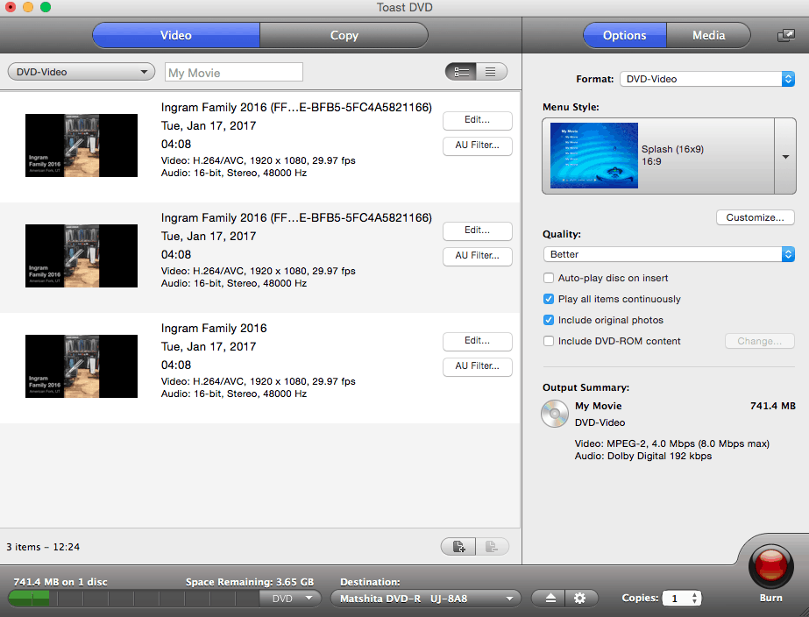Click the add file icon button
The width and height of the screenshot is (809, 617).
(x=458, y=546)
